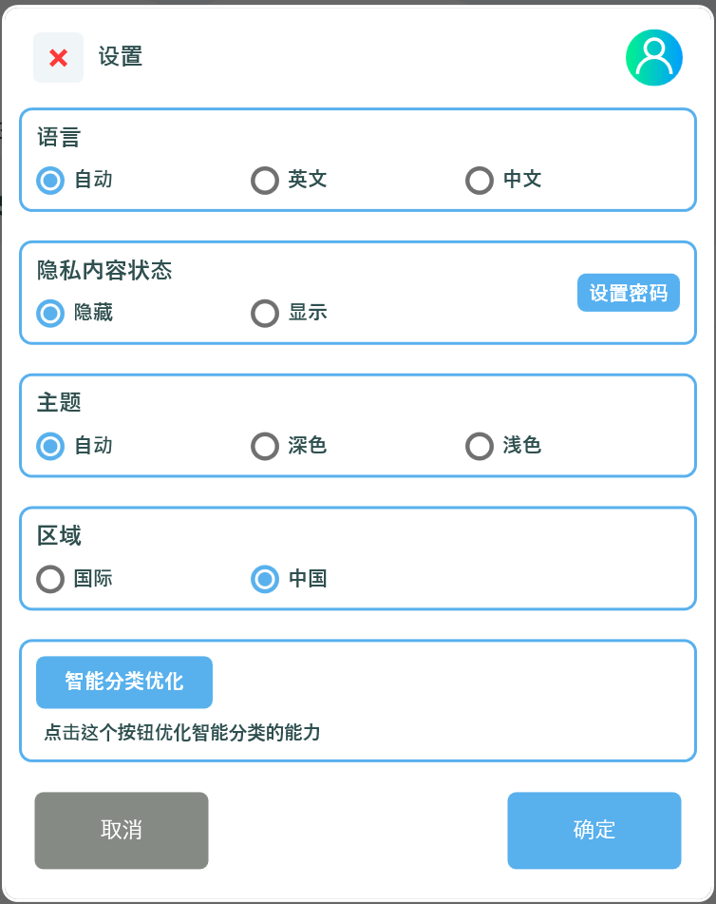
Task: Select 中国 region option
Action: click(x=265, y=579)
